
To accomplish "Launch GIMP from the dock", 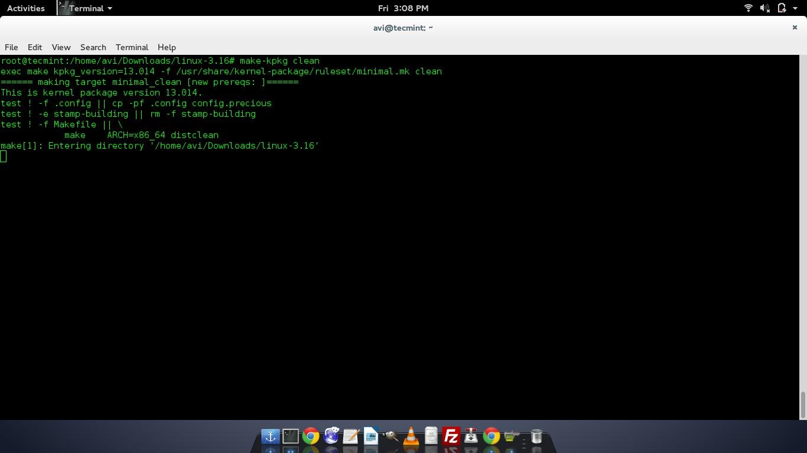I will (391, 436).
